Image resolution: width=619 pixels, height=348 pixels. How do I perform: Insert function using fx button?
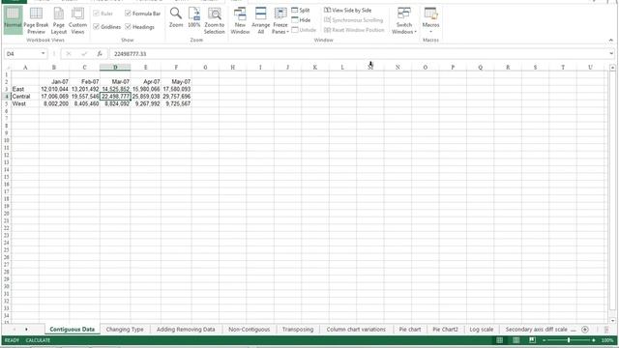coord(100,54)
